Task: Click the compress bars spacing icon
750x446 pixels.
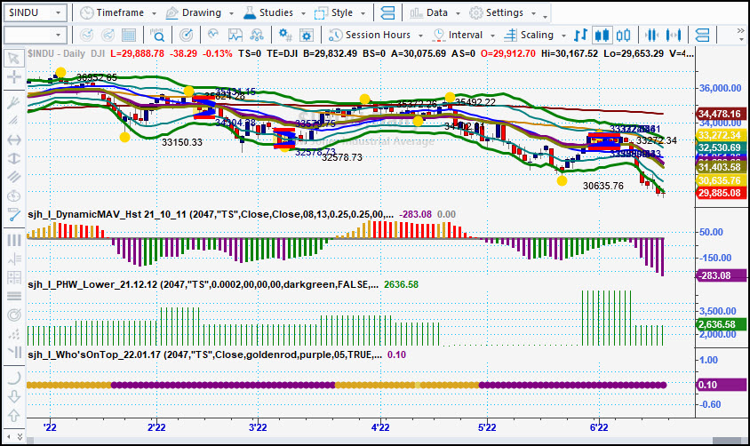Action: [651, 35]
